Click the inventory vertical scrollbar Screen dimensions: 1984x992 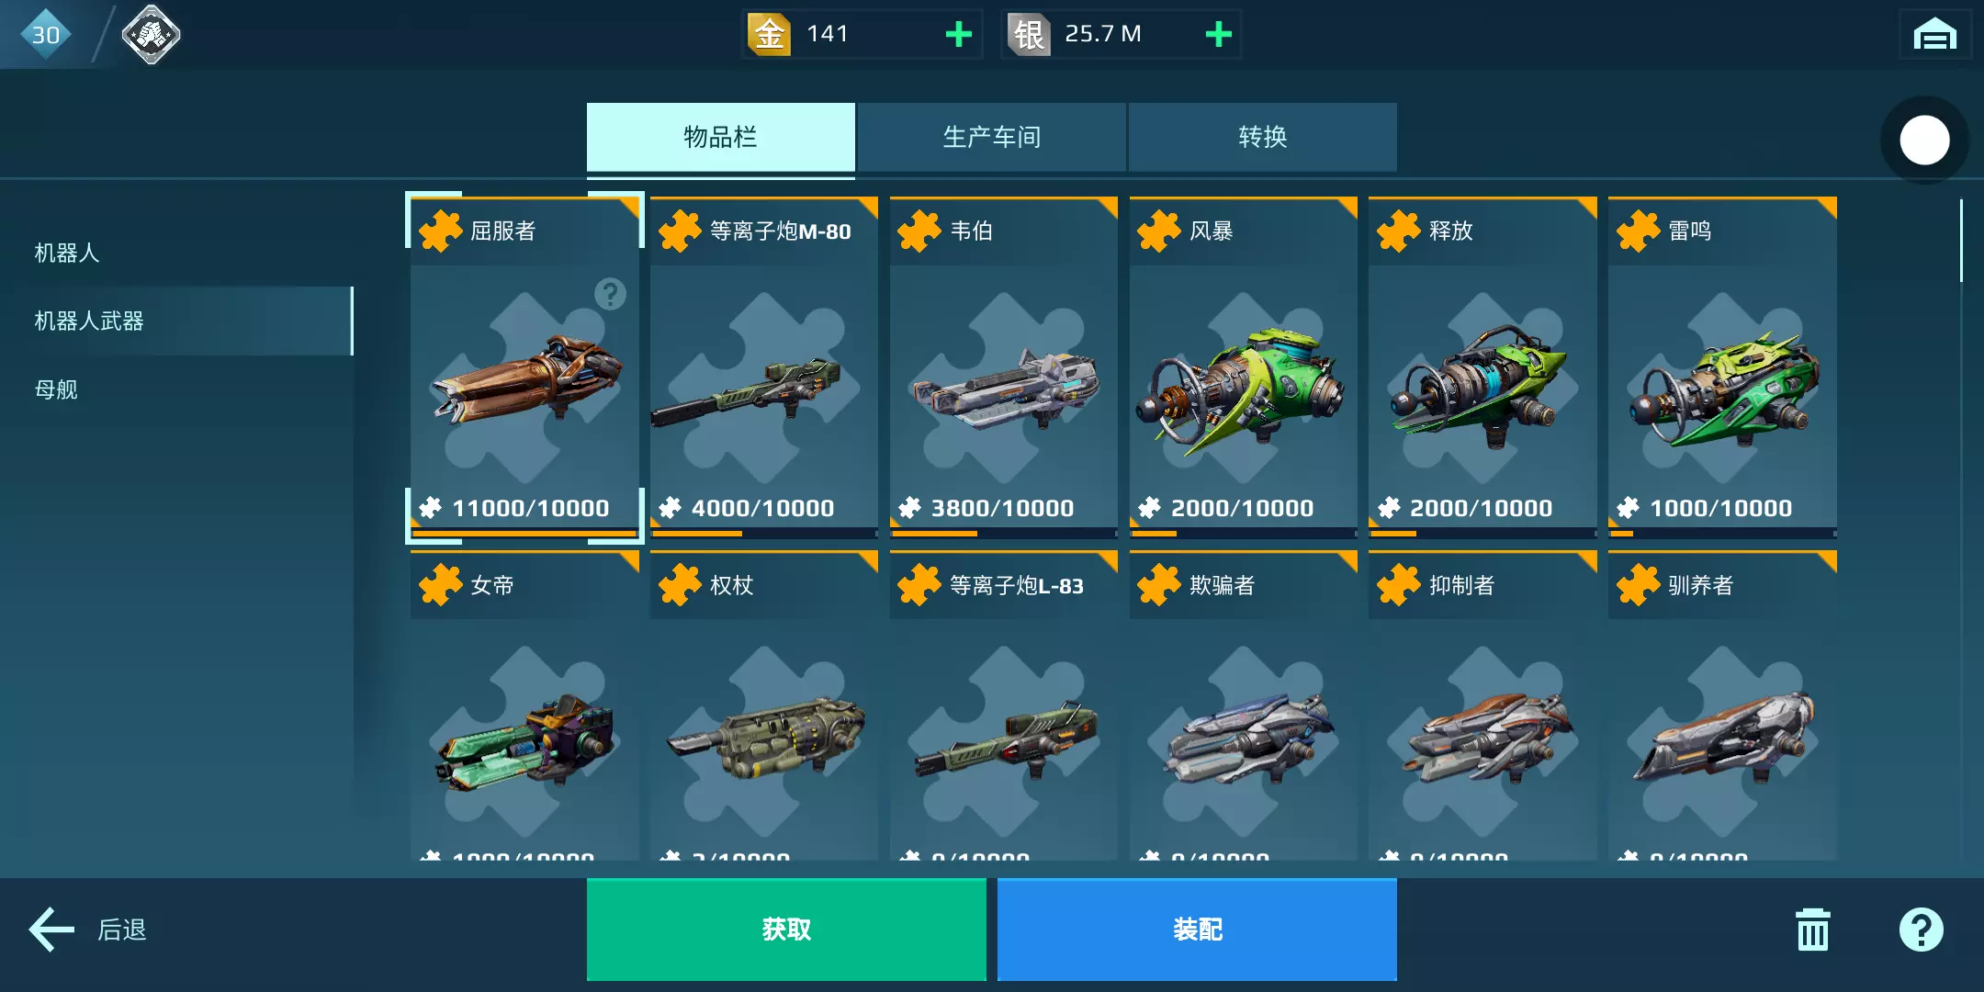[x=1961, y=241]
